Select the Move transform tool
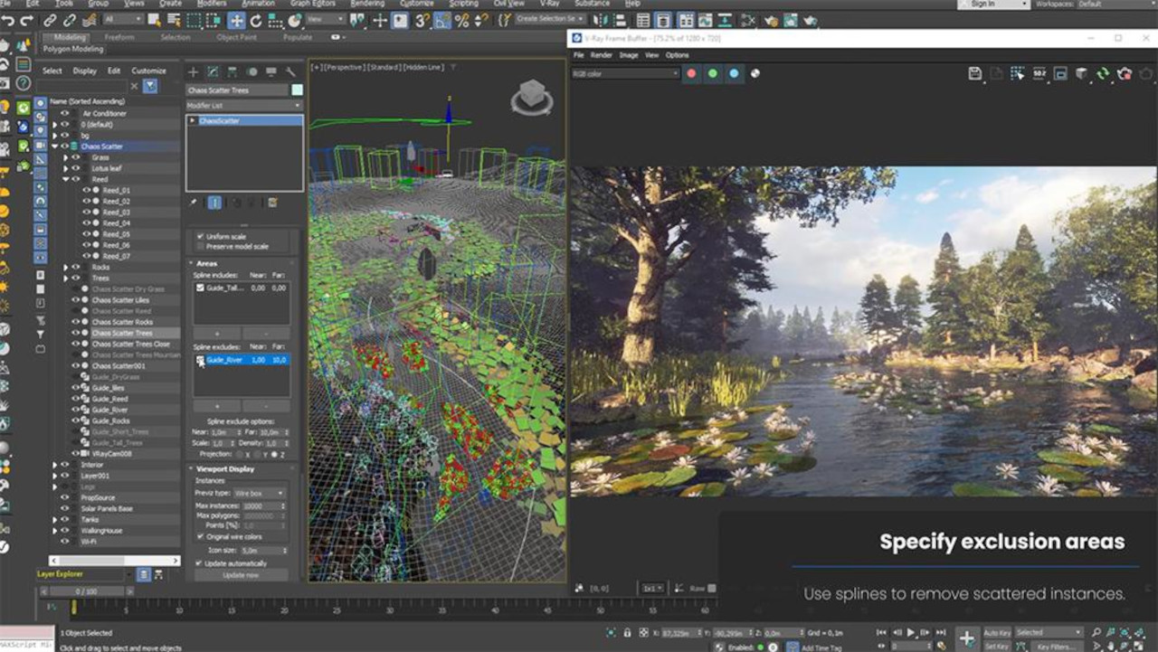Screen dimensions: 1158x652 [236, 20]
